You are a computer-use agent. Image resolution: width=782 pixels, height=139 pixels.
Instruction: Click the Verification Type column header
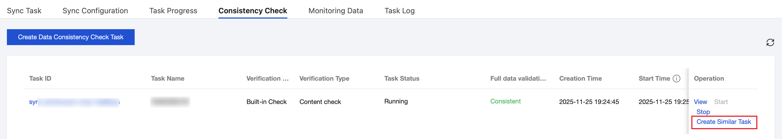[324, 79]
